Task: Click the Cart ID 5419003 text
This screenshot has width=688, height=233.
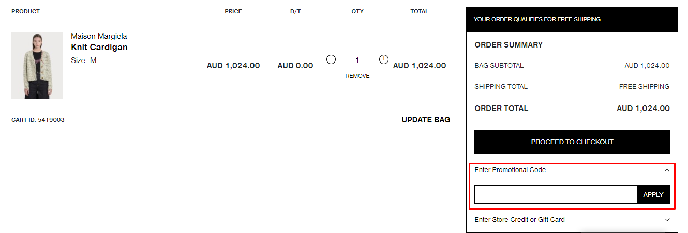Action: pos(38,120)
